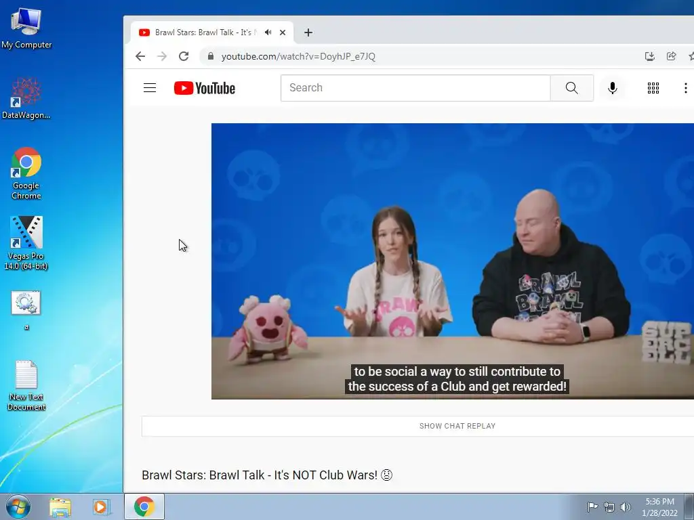This screenshot has height=520, width=694.
Task: Click the Action Center flag icon
Action: (x=592, y=506)
